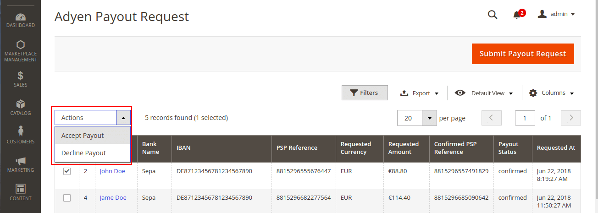Open the notifications bell
Viewport: 598px width, 213px height.
[517, 15]
